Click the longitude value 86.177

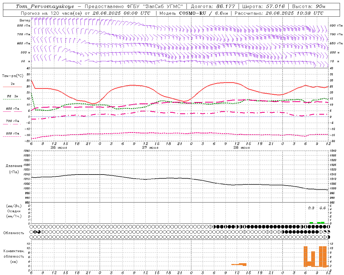point(226,6)
